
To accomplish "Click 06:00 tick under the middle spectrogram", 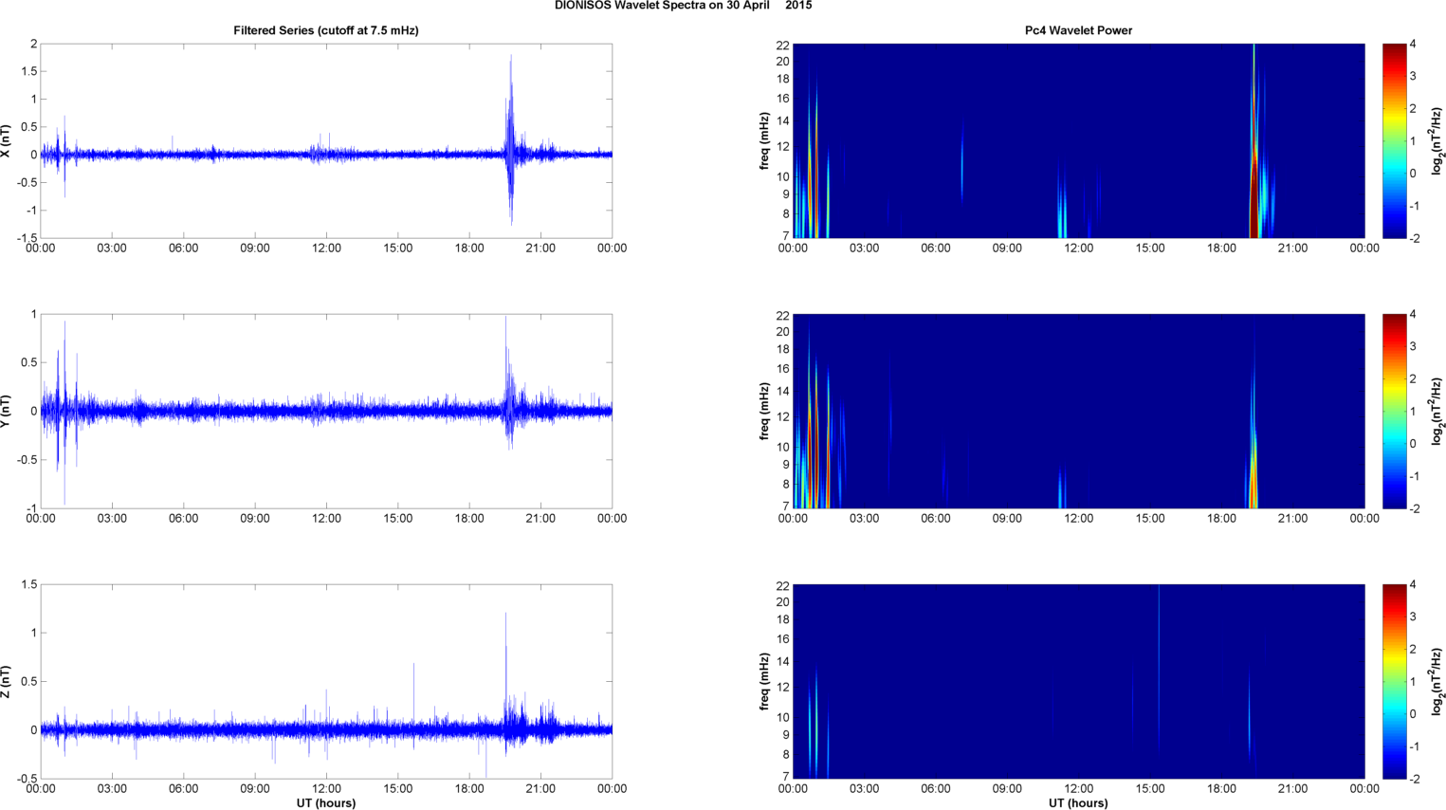I will [x=935, y=519].
